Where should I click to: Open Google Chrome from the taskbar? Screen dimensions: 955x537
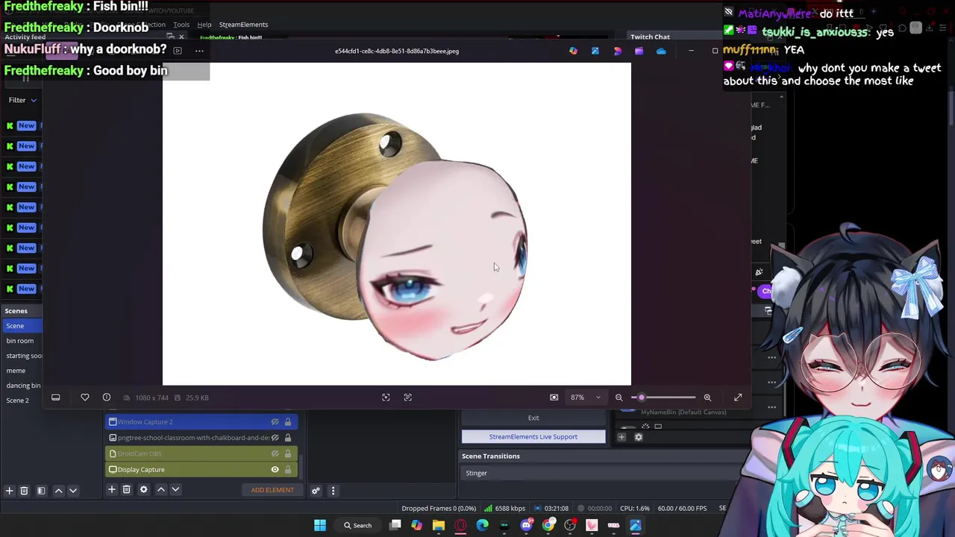(x=548, y=525)
